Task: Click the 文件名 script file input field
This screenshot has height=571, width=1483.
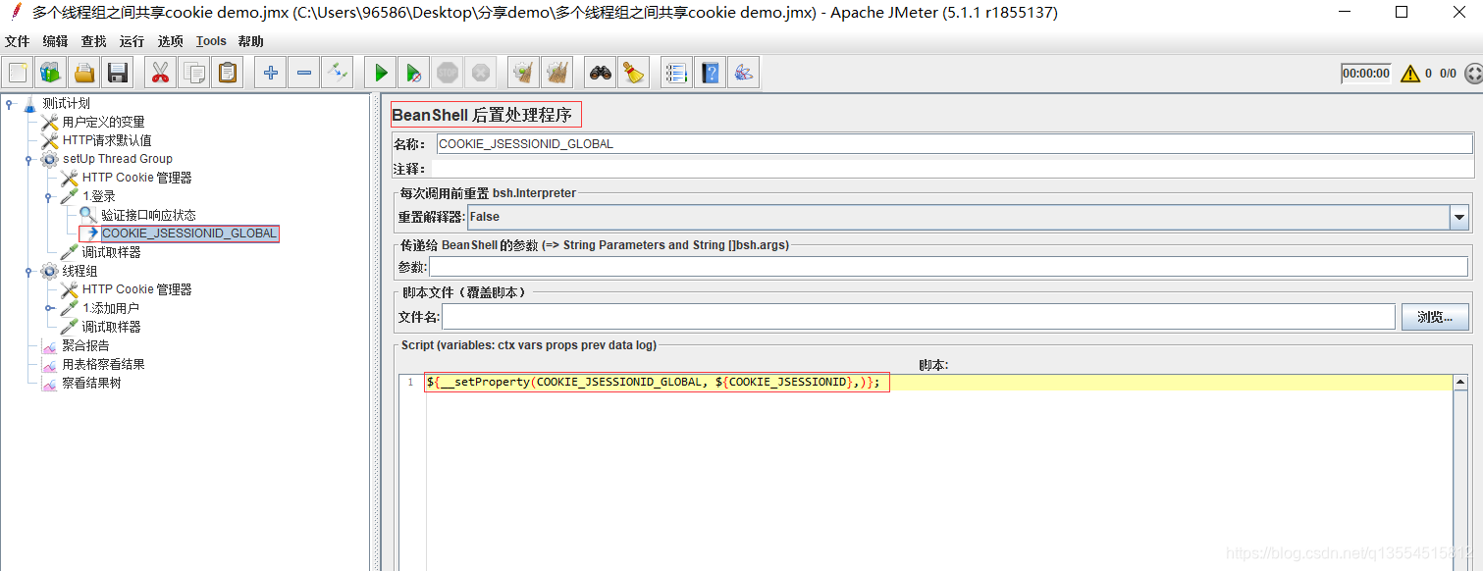Action: click(918, 317)
